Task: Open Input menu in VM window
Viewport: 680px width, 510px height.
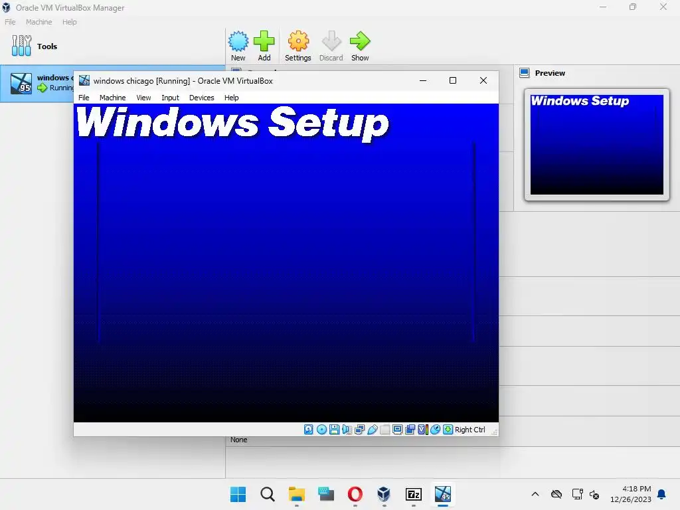Action: click(x=170, y=98)
